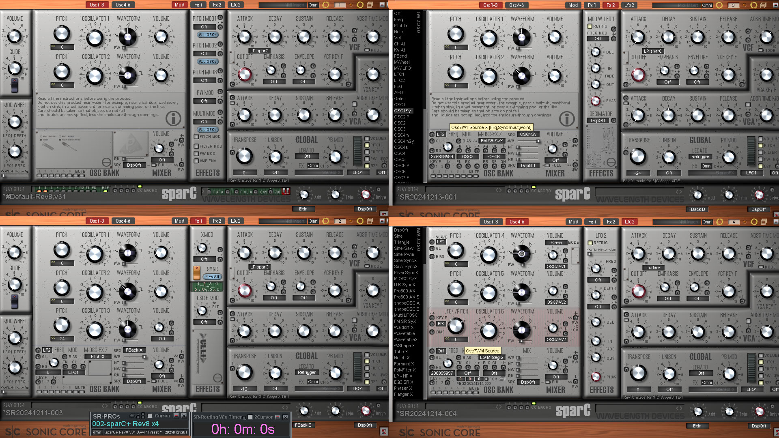Open the Ladder filter type dropdown
The image size is (779, 438).
[x=653, y=268]
